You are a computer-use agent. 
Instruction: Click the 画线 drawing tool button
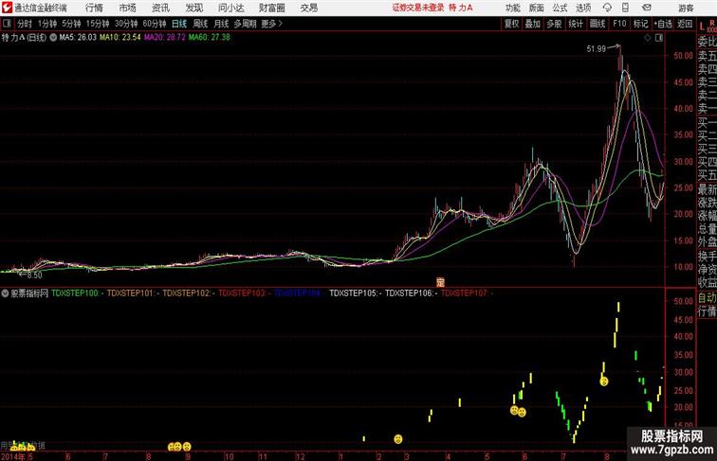tap(597, 24)
